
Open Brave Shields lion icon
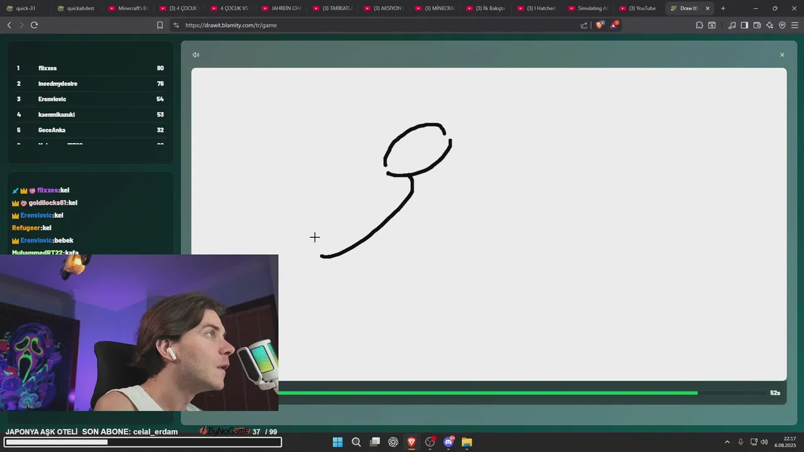pos(599,25)
